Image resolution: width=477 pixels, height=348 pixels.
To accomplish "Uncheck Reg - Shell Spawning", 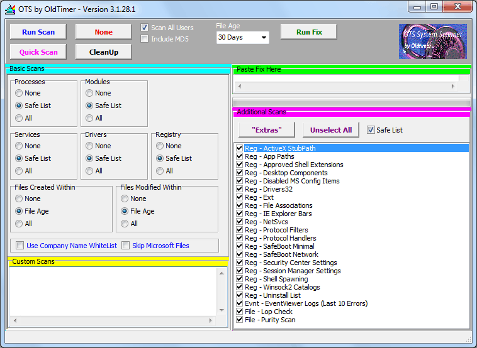I will pyautogui.click(x=239, y=279).
